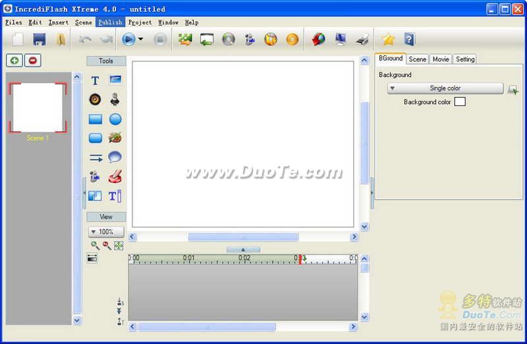The width and height of the screenshot is (527, 344).
Task: Select the rectangle shape tool
Action: (x=96, y=119)
